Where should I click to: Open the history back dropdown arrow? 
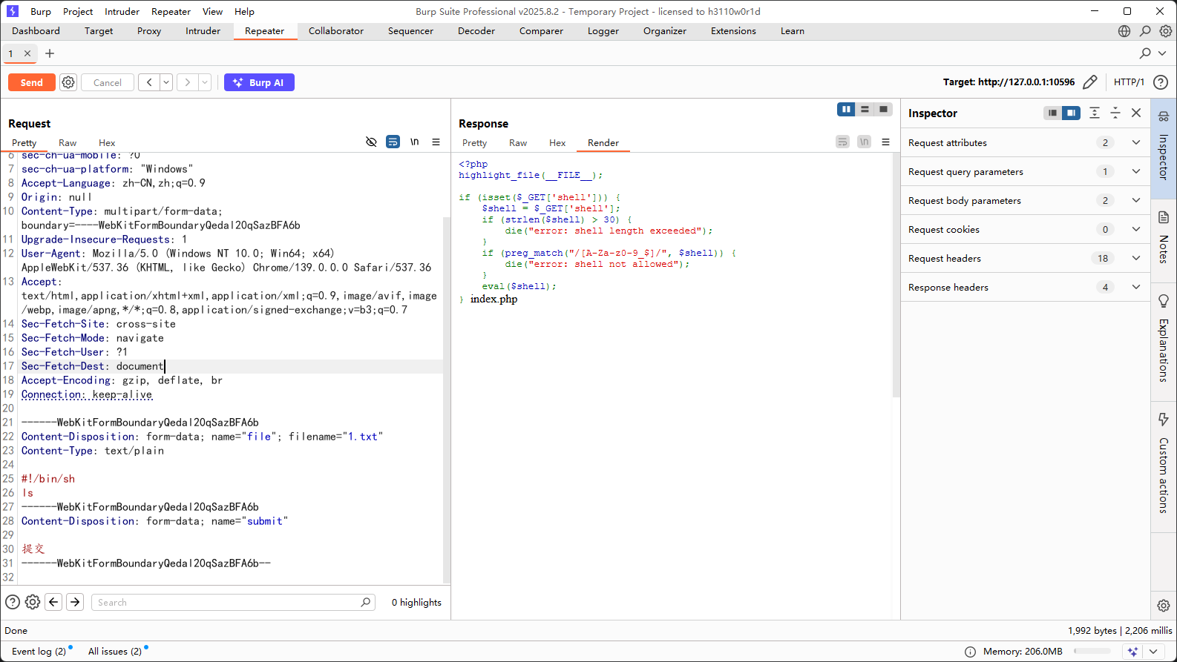pyautogui.click(x=166, y=82)
